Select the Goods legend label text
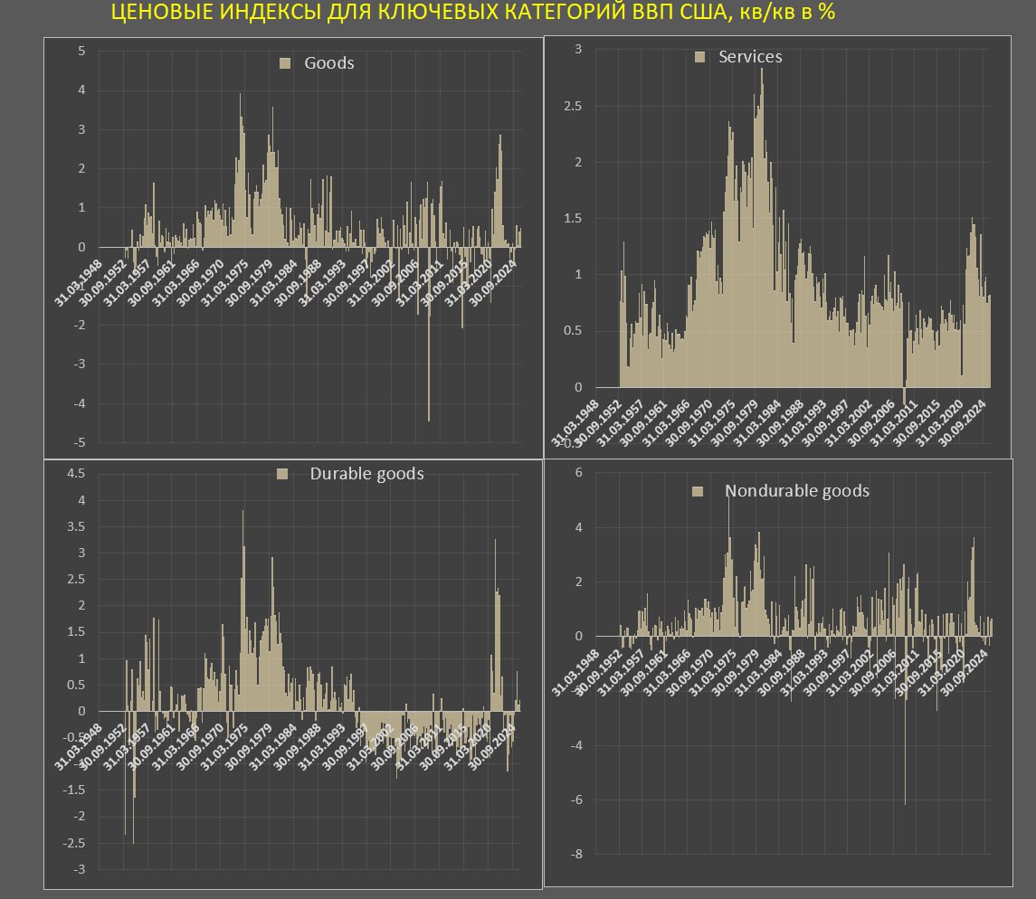Viewport: 1036px width, 899px height. (x=329, y=63)
